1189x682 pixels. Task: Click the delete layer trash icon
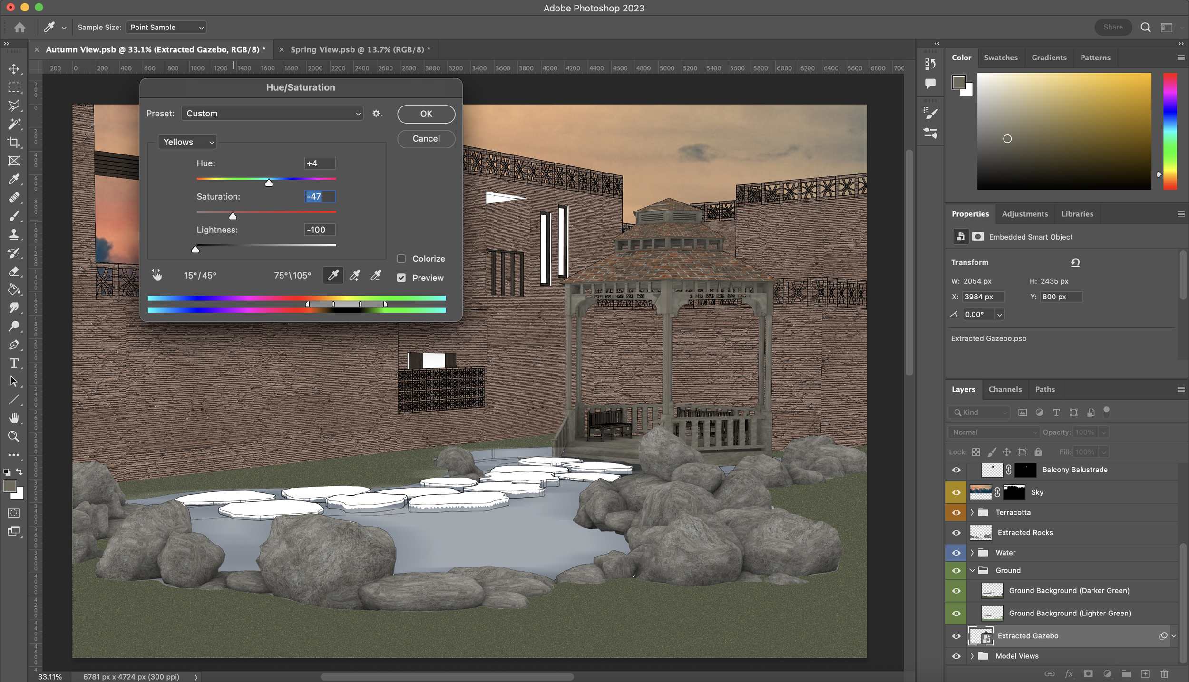pos(1164,673)
